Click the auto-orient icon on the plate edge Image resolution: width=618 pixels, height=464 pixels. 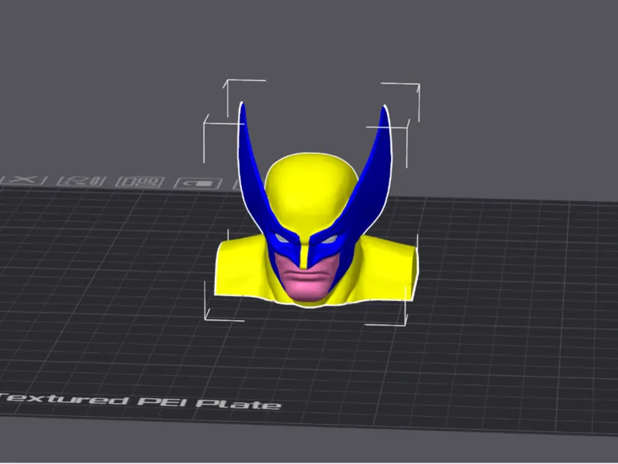[82, 181]
